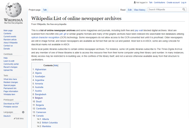
Task: Click Permanent link
Action: [x=10, y=88]
